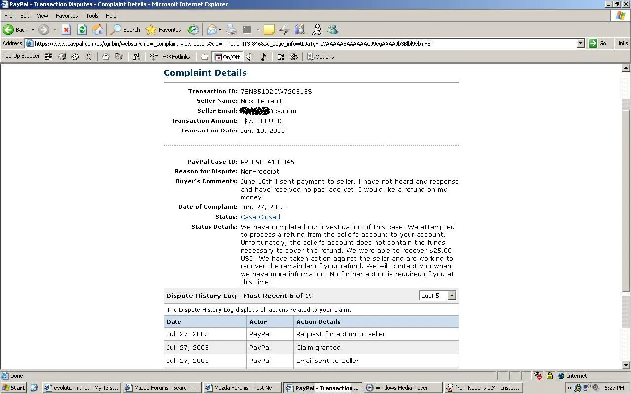This screenshot has width=631, height=394.
Task: Click the chain link icon before Hotlinks
Action: click(x=153, y=57)
